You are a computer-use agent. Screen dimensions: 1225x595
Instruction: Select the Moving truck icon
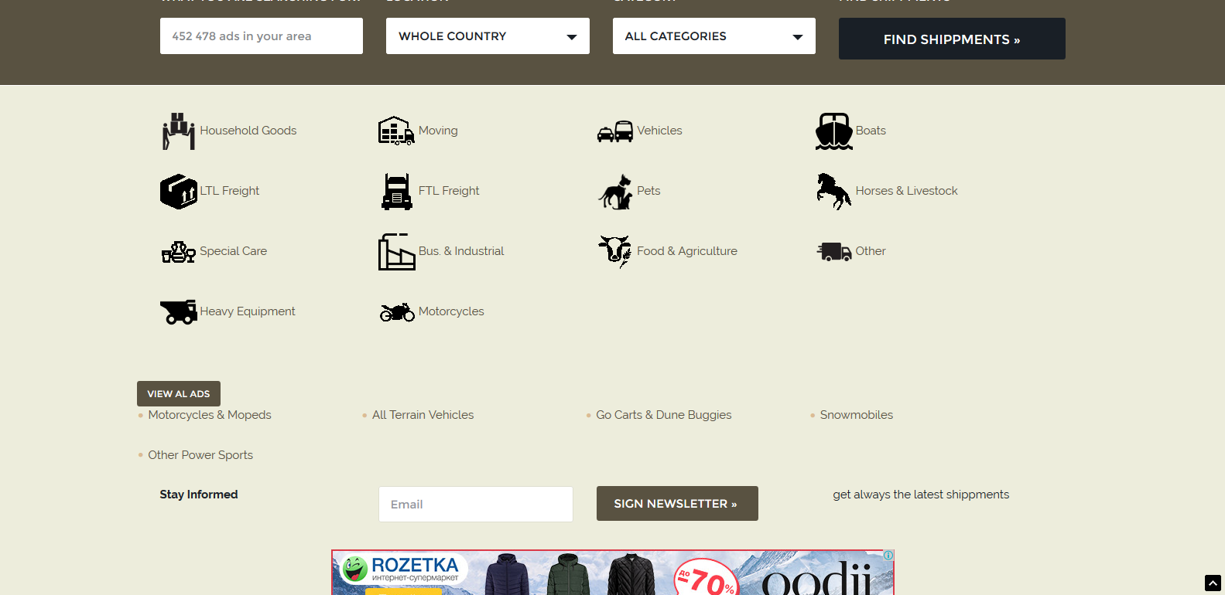click(396, 131)
